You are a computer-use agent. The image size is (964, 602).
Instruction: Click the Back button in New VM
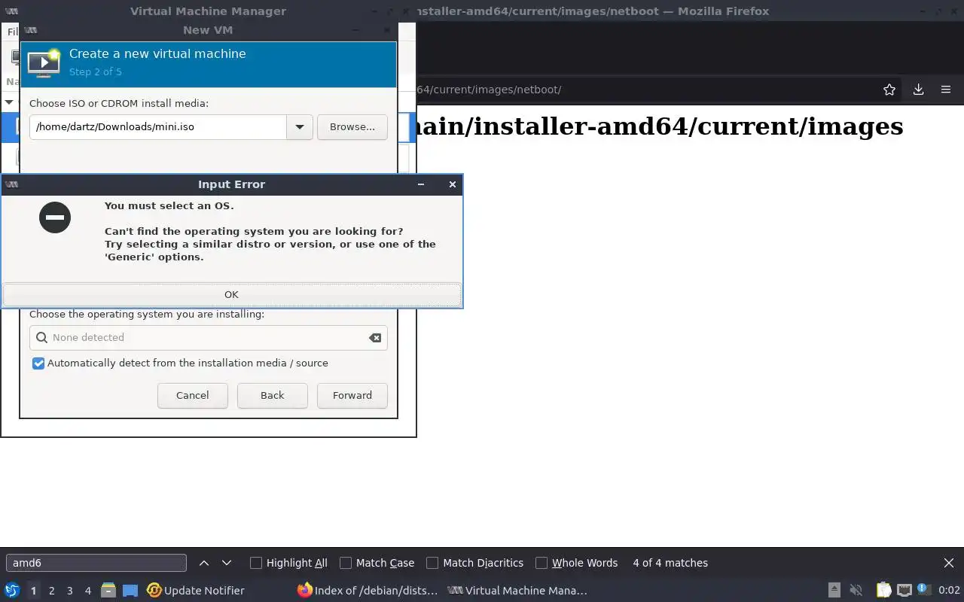pyautogui.click(x=273, y=395)
